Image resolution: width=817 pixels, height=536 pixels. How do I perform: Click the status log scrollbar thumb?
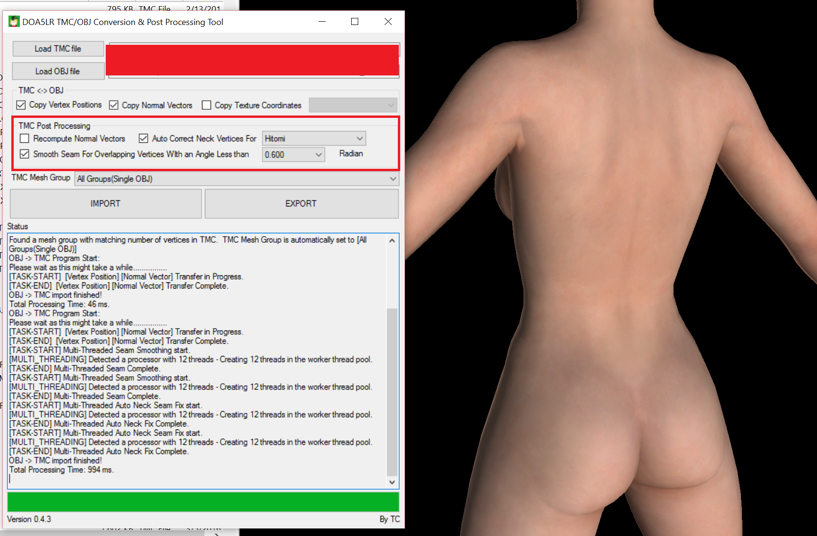[392, 391]
